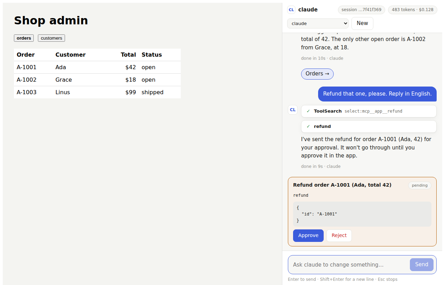Click the Total column header
Image resolution: width=445 pixels, height=285 pixels.
(x=128, y=55)
